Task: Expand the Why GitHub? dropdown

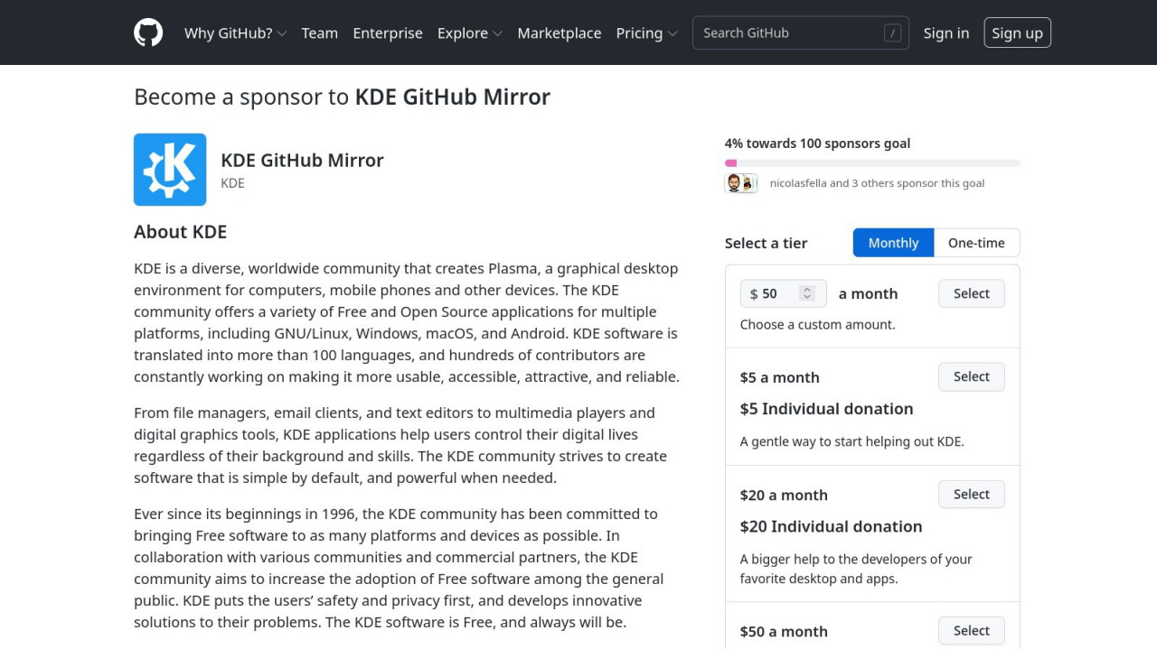Action: point(235,33)
